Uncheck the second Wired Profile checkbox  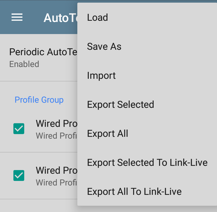pyautogui.click(x=19, y=176)
